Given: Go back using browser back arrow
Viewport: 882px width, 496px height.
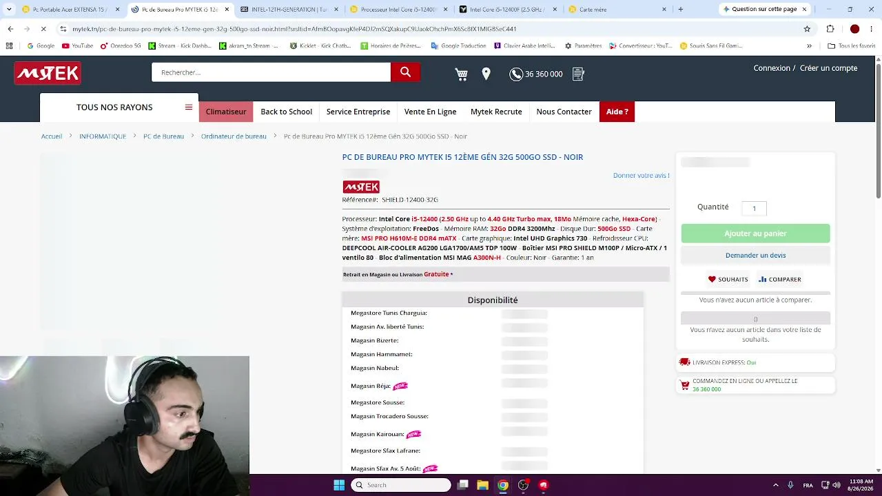Looking at the screenshot, I should (x=10, y=29).
